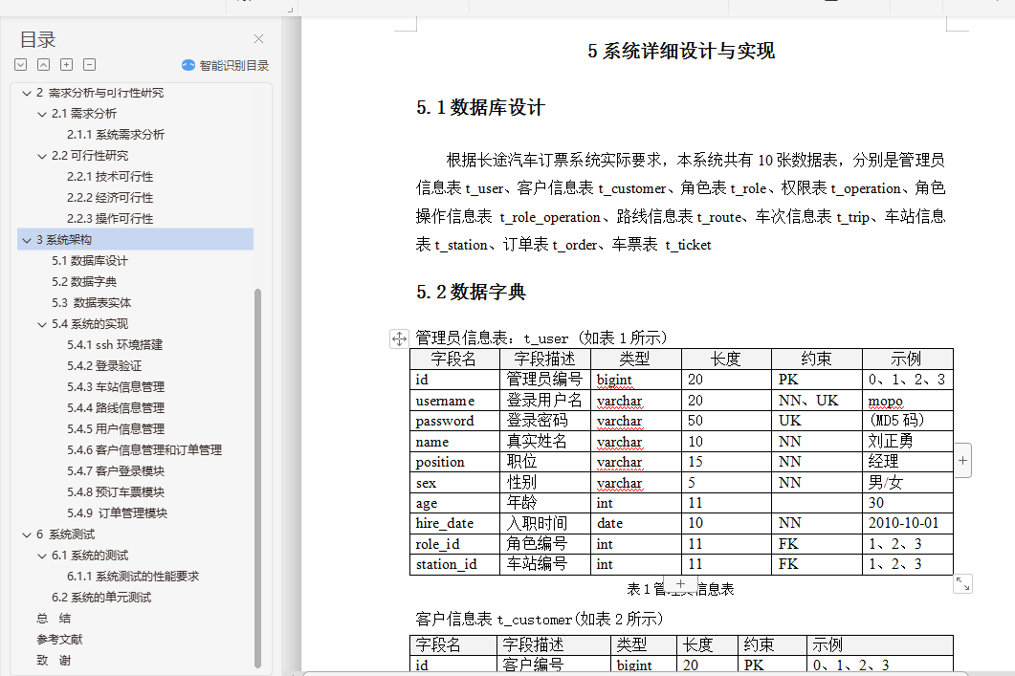Click the upward-arrow outline icon in 目录 toolbar
The width and height of the screenshot is (1015, 676).
click(x=43, y=65)
